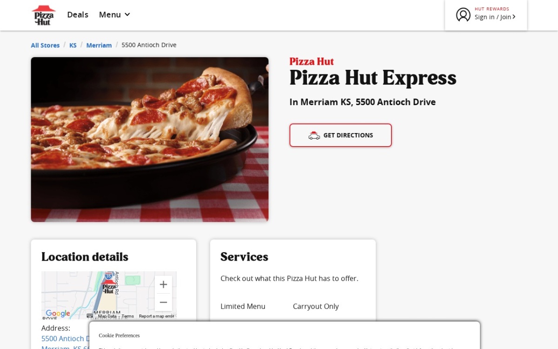This screenshot has width=558, height=349.
Task: Click the red Pizza Hut brand text
Action: tap(312, 61)
